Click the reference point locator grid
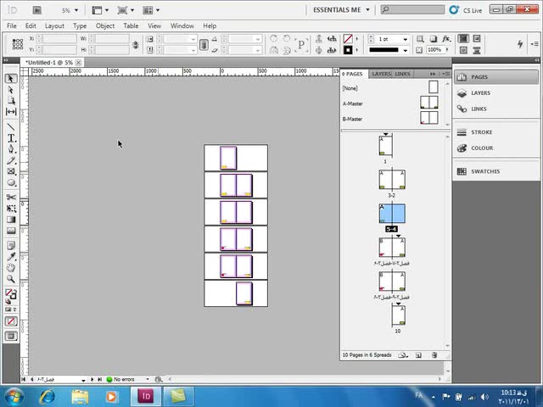The height and width of the screenshot is (407, 543). click(x=17, y=44)
